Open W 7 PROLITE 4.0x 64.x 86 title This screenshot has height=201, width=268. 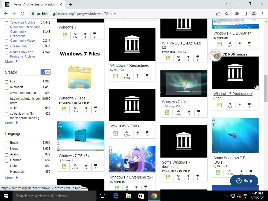[x=181, y=45]
